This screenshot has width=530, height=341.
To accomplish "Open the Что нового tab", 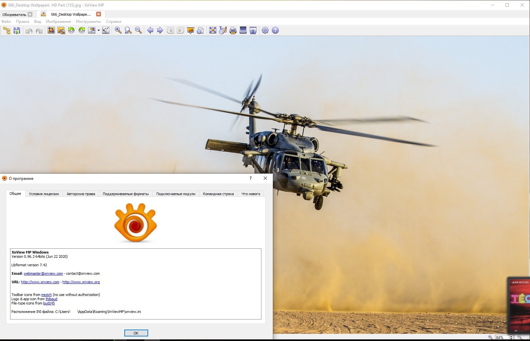I will point(251,194).
